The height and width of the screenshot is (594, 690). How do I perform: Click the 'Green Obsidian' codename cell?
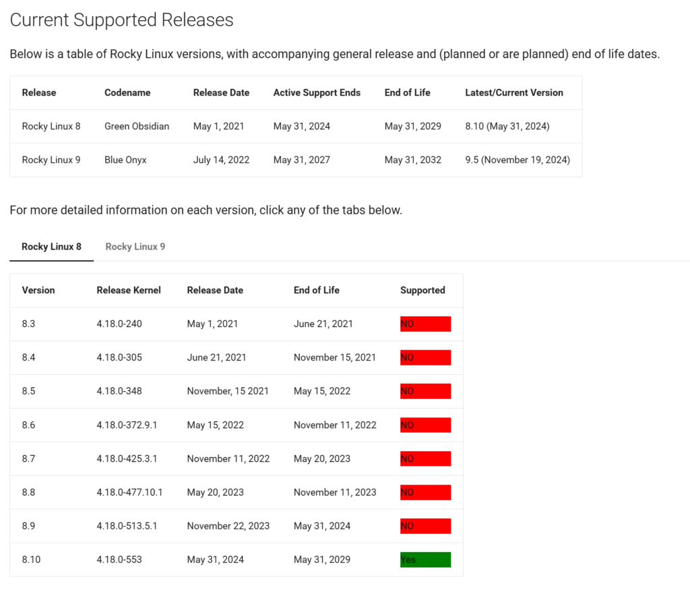click(137, 126)
